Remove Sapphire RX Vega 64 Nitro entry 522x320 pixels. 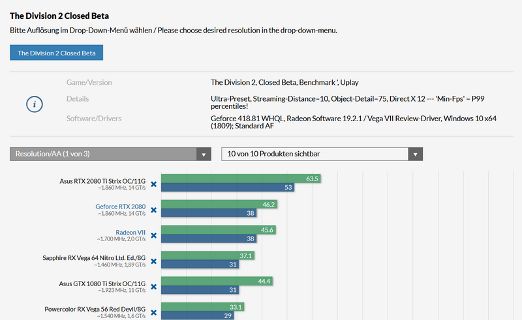[x=153, y=261]
